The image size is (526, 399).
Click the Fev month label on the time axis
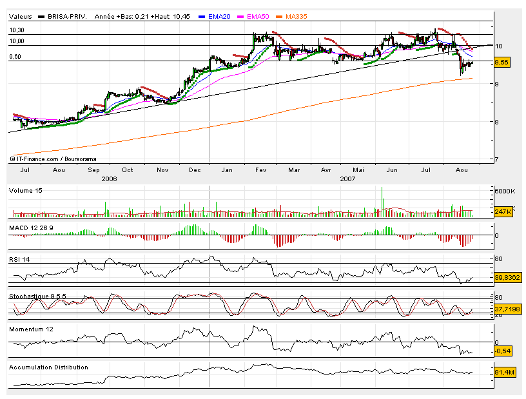pyautogui.click(x=261, y=170)
